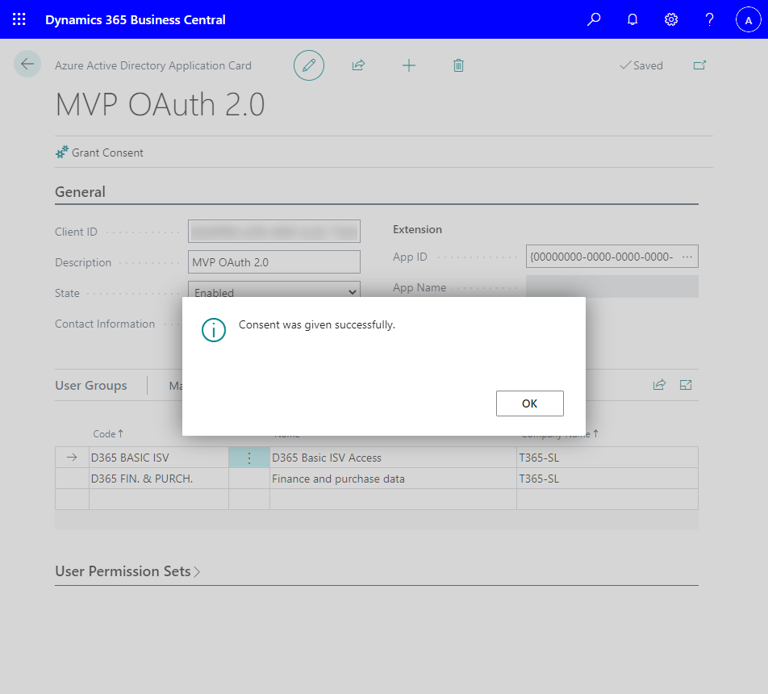Click the Extension group label
Image resolution: width=768 pixels, height=694 pixels.
point(417,229)
